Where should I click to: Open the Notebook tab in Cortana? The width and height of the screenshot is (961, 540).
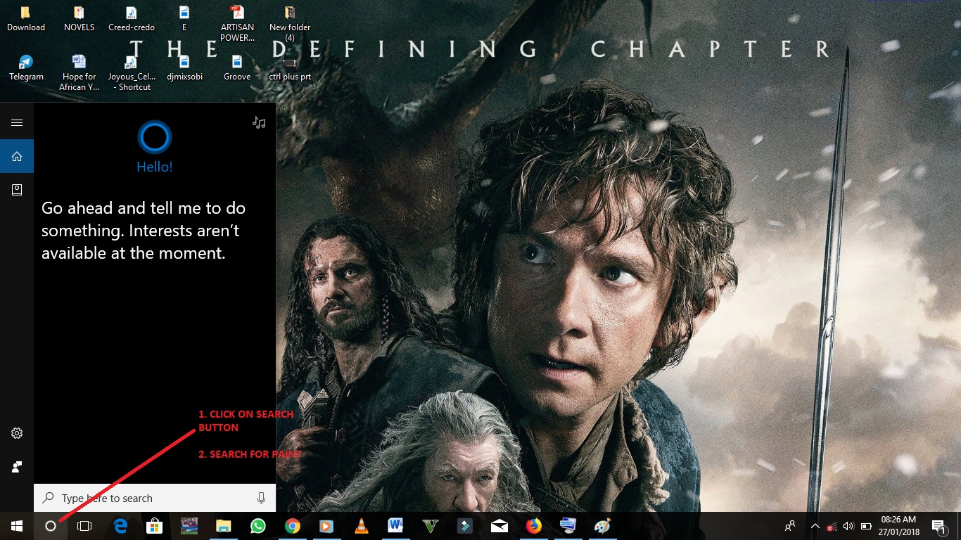click(x=17, y=190)
